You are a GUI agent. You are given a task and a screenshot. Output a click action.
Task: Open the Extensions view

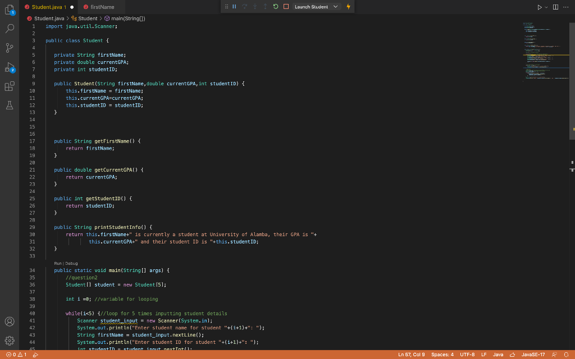(x=9, y=86)
